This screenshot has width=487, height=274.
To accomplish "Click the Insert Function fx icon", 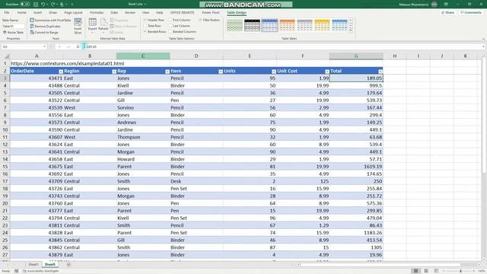I will point(78,46).
